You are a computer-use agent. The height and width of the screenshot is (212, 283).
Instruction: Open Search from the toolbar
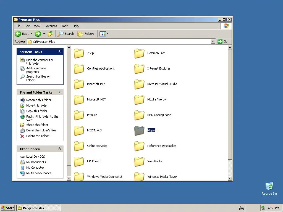pos(66,34)
